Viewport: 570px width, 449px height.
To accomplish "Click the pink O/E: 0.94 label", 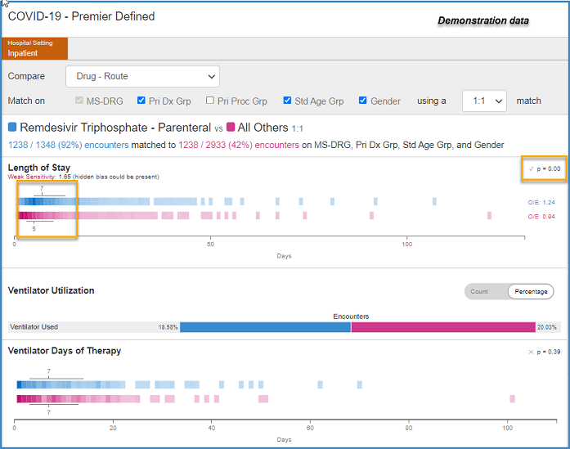I will (x=541, y=217).
